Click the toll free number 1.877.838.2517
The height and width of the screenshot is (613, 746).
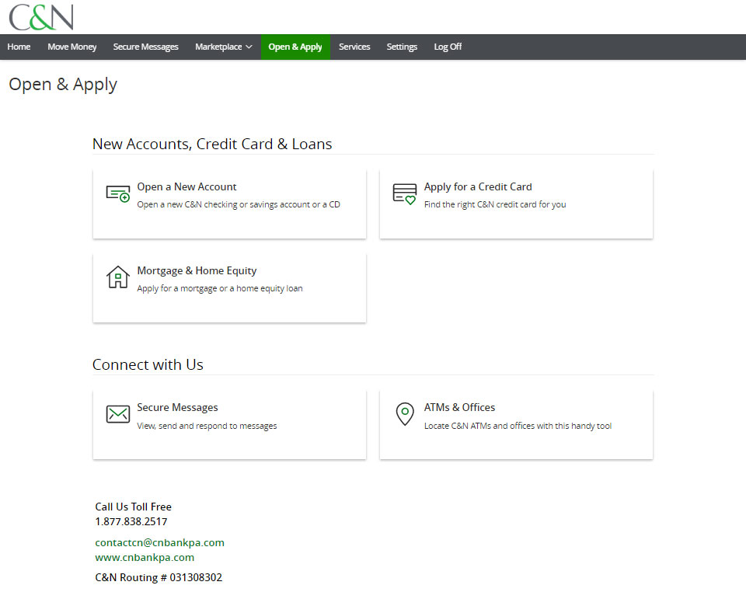pyautogui.click(x=131, y=521)
